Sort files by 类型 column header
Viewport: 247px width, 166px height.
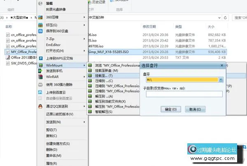(179, 27)
